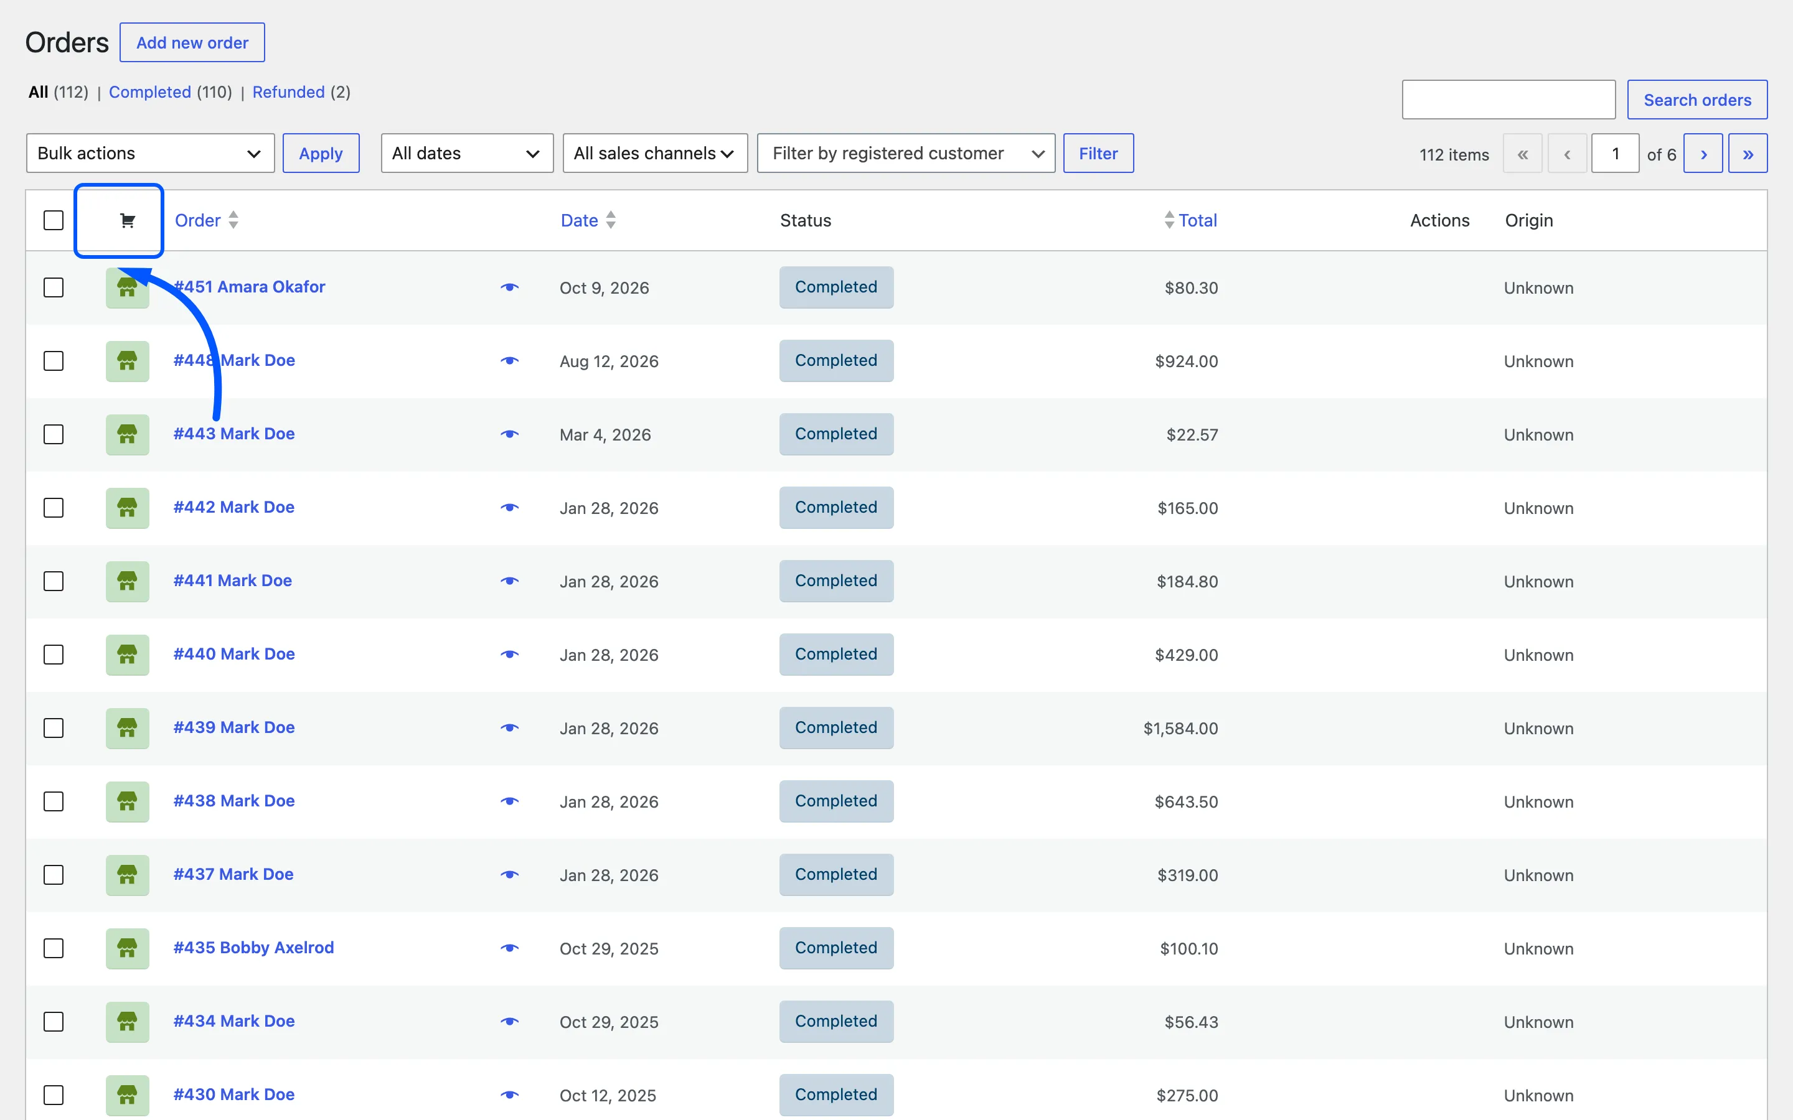Sort orders by Date column
1793x1120 pixels.
[x=588, y=220]
